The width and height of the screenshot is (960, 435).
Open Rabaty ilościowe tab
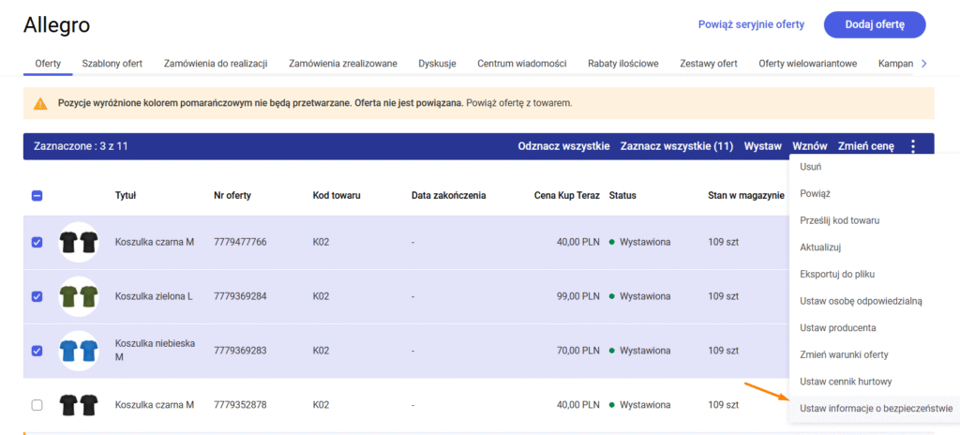click(x=622, y=63)
